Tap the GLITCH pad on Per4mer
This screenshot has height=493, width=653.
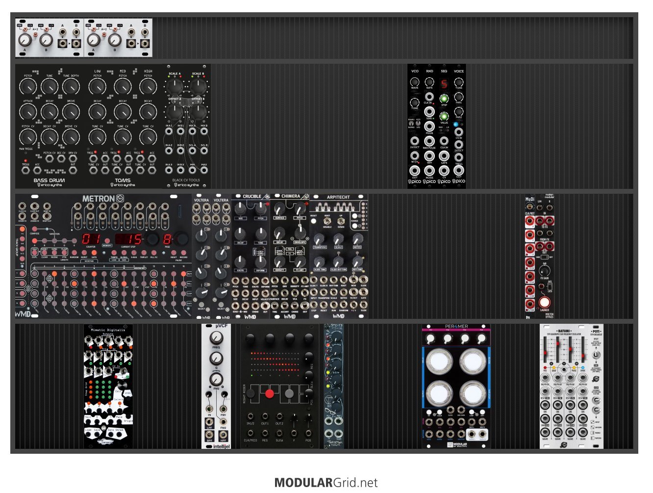tap(439, 394)
